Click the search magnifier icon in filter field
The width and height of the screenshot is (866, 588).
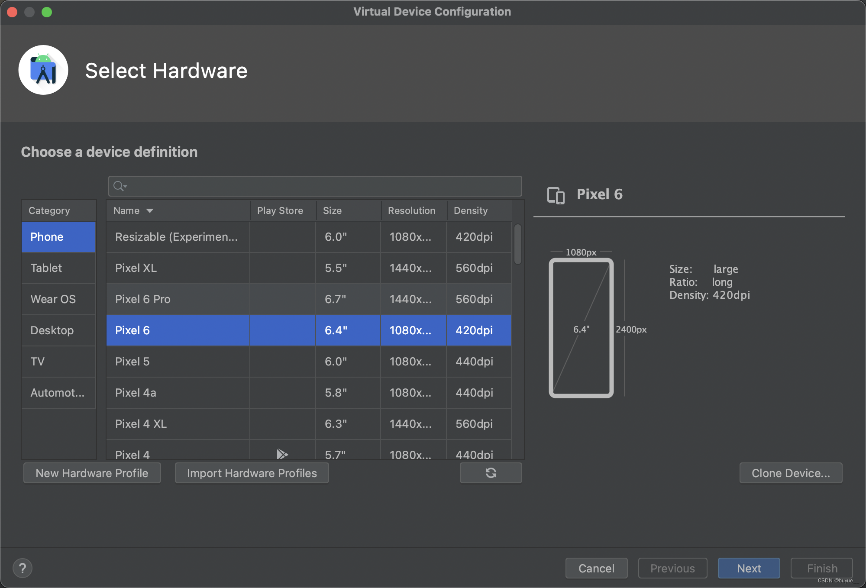(x=119, y=186)
